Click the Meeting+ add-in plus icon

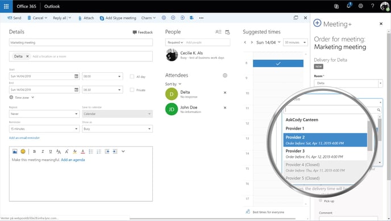173,18
